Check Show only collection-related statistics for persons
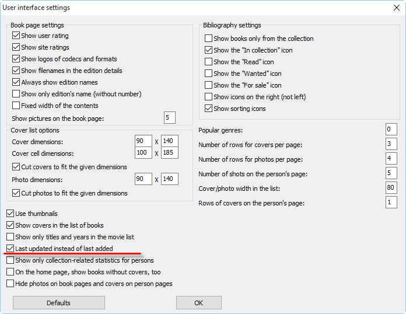The image size is (406, 314). coord(10,260)
